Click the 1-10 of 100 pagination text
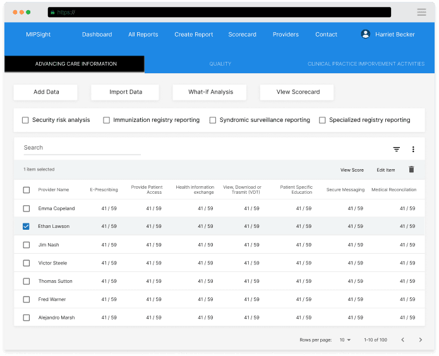This screenshot has width=439, height=356. pos(375,340)
